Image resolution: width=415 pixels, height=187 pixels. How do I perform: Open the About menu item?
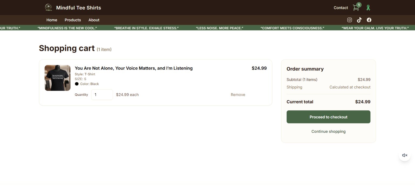coord(94,20)
